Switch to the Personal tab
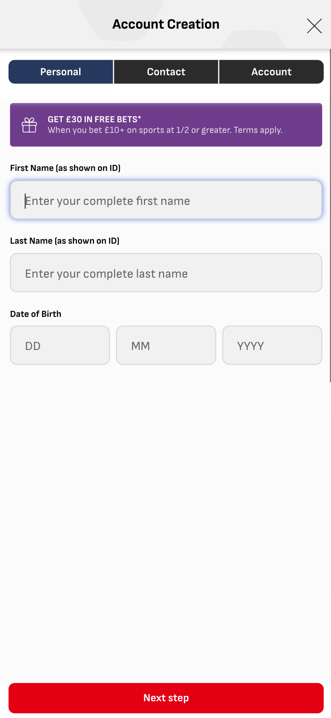Viewport: 331px width, 718px height. click(61, 72)
